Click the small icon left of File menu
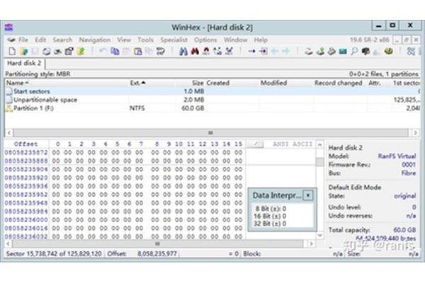The height and width of the screenshot is (283, 425). tap(11, 40)
